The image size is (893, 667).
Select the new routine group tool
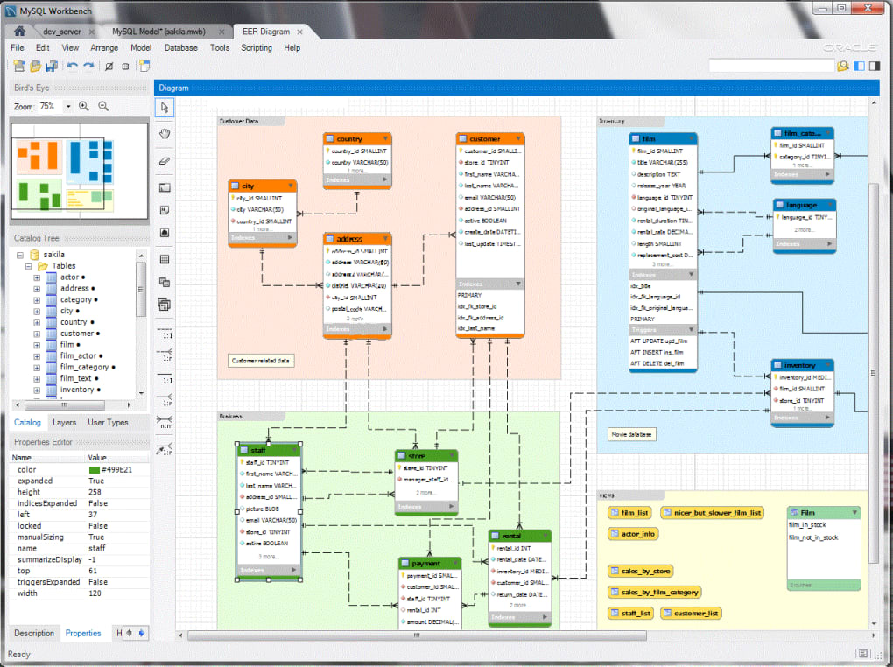point(165,305)
